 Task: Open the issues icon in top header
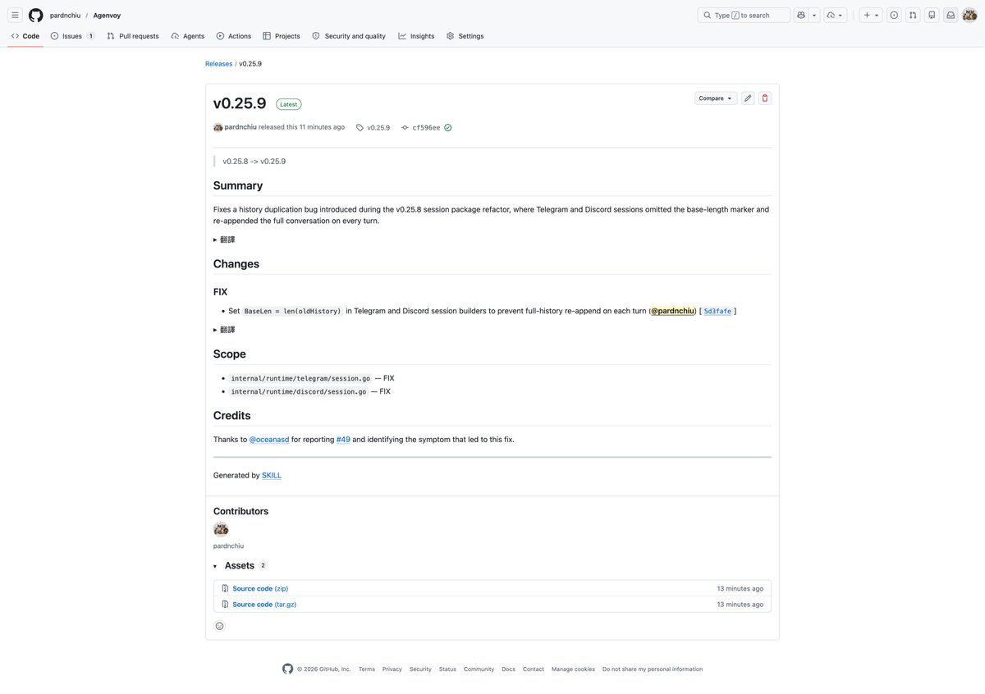coord(894,15)
